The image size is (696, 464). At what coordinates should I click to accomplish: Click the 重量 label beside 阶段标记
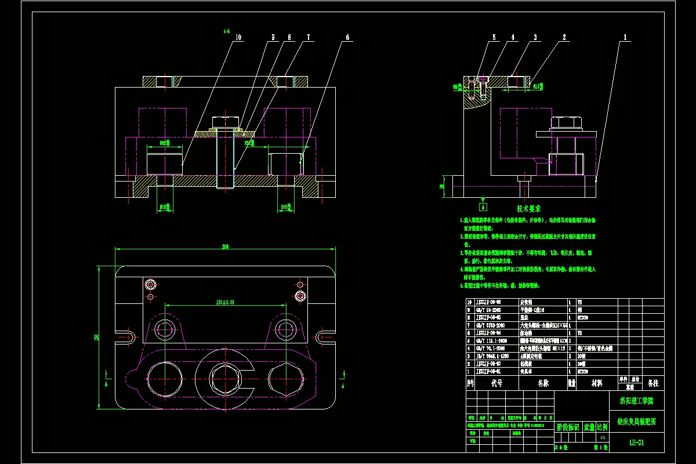click(589, 427)
